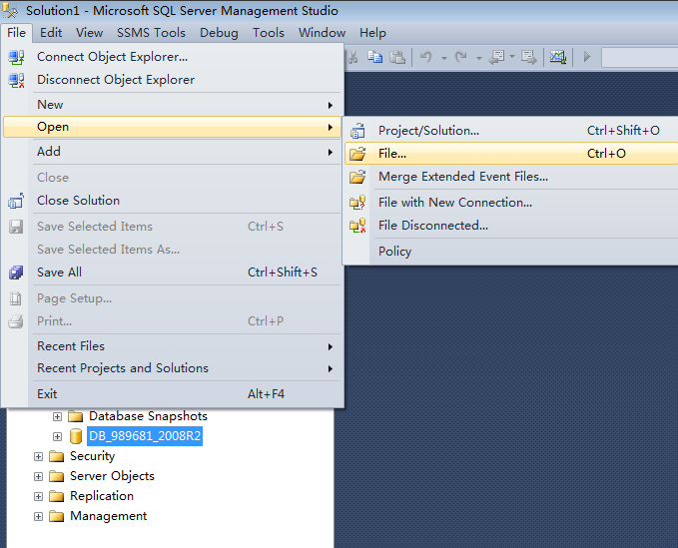
Task: Click the File with New Connection icon
Action: pyautogui.click(x=357, y=203)
